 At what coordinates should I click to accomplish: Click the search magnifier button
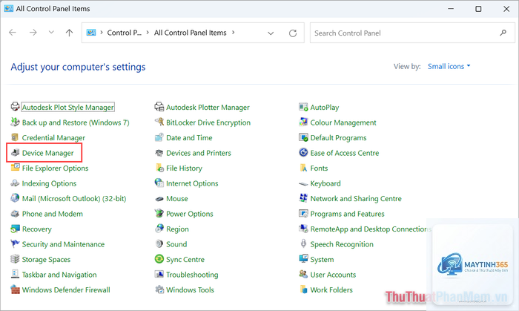click(x=503, y=33)
